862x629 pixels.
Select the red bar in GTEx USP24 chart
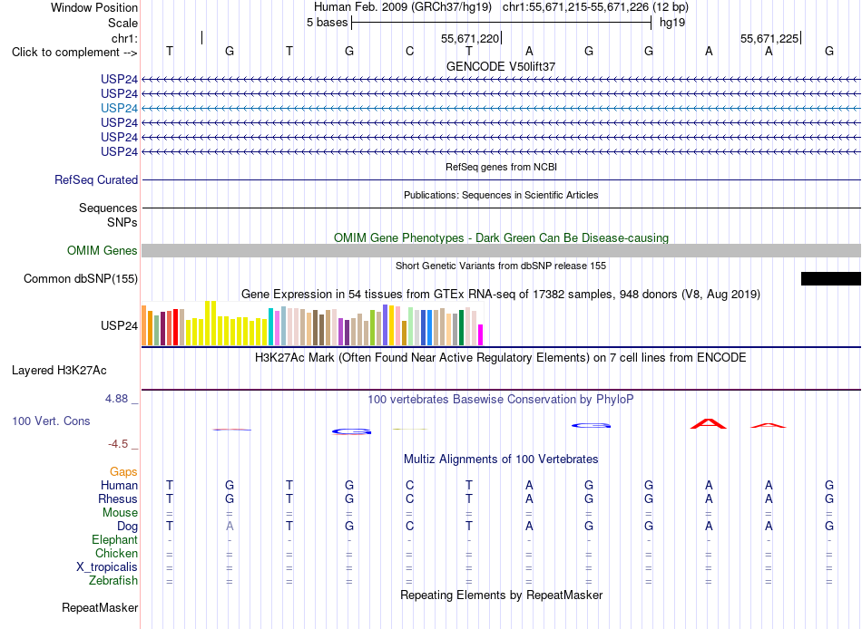175,327
